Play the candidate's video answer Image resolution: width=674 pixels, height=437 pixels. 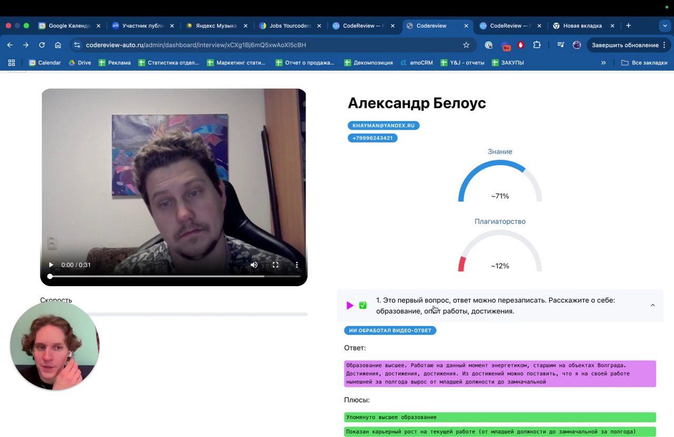(x=51, y=265)
